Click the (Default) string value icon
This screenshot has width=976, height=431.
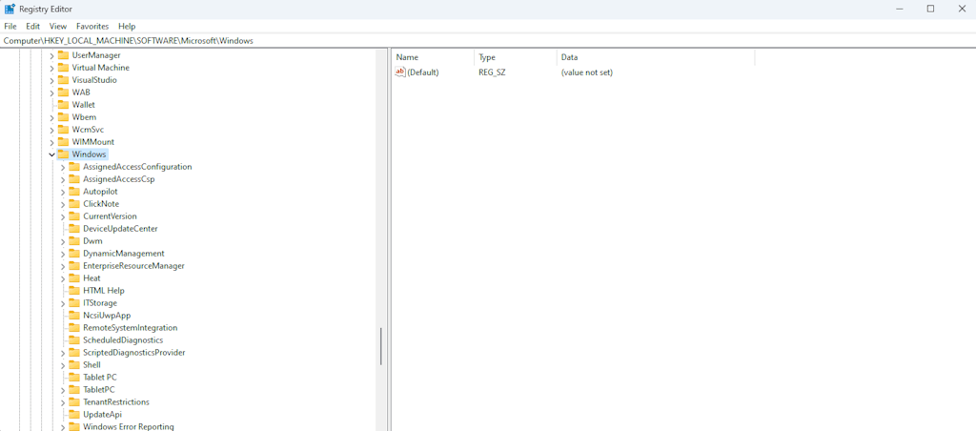point(400,72)
